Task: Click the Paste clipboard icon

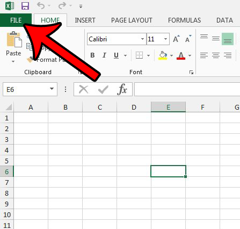Action: pyautogui.click(x=14, y=40)
